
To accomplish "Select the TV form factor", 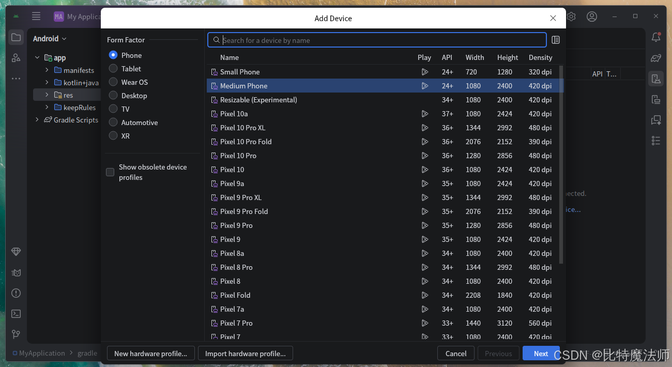I will coord(113,109).
